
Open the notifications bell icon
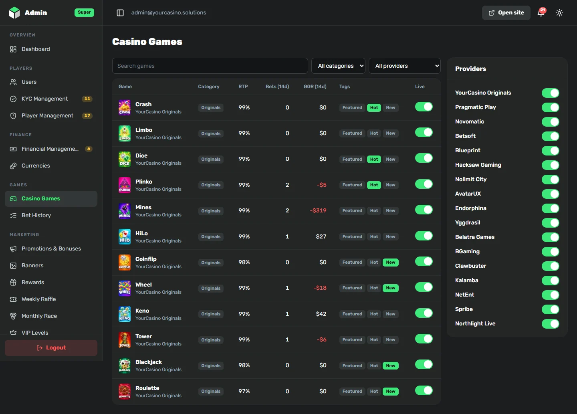541,12
